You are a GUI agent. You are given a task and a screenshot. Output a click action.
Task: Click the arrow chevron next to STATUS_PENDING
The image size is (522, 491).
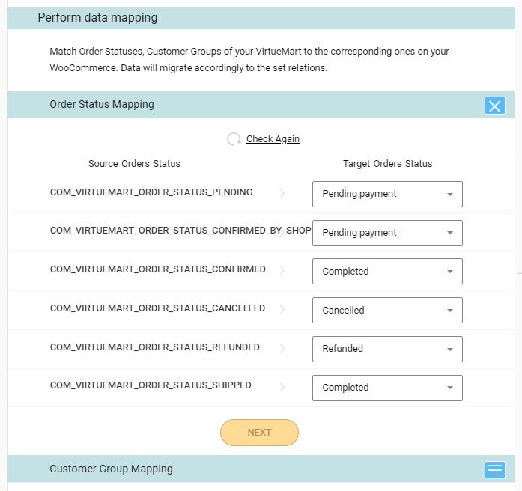click(282, 193)
